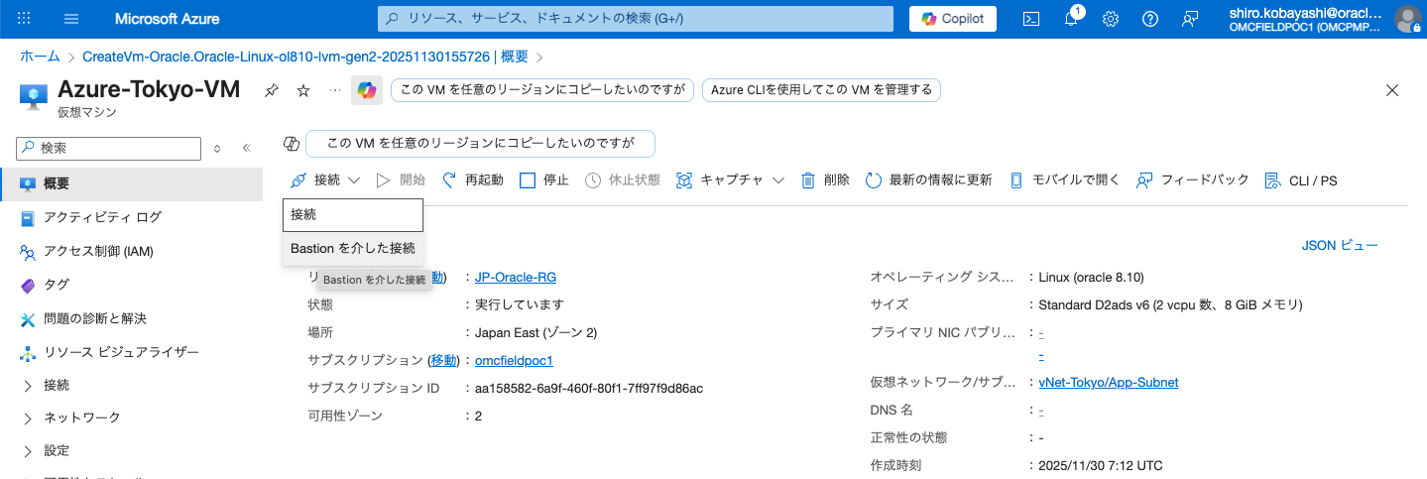Image resolution: width=1427 pixels, height=479 pixels.
Task: Click the toolbar フィードバック button
Action: 1193,180
